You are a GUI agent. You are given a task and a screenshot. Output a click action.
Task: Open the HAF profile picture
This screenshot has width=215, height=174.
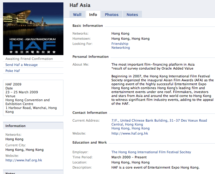point(33,29)
